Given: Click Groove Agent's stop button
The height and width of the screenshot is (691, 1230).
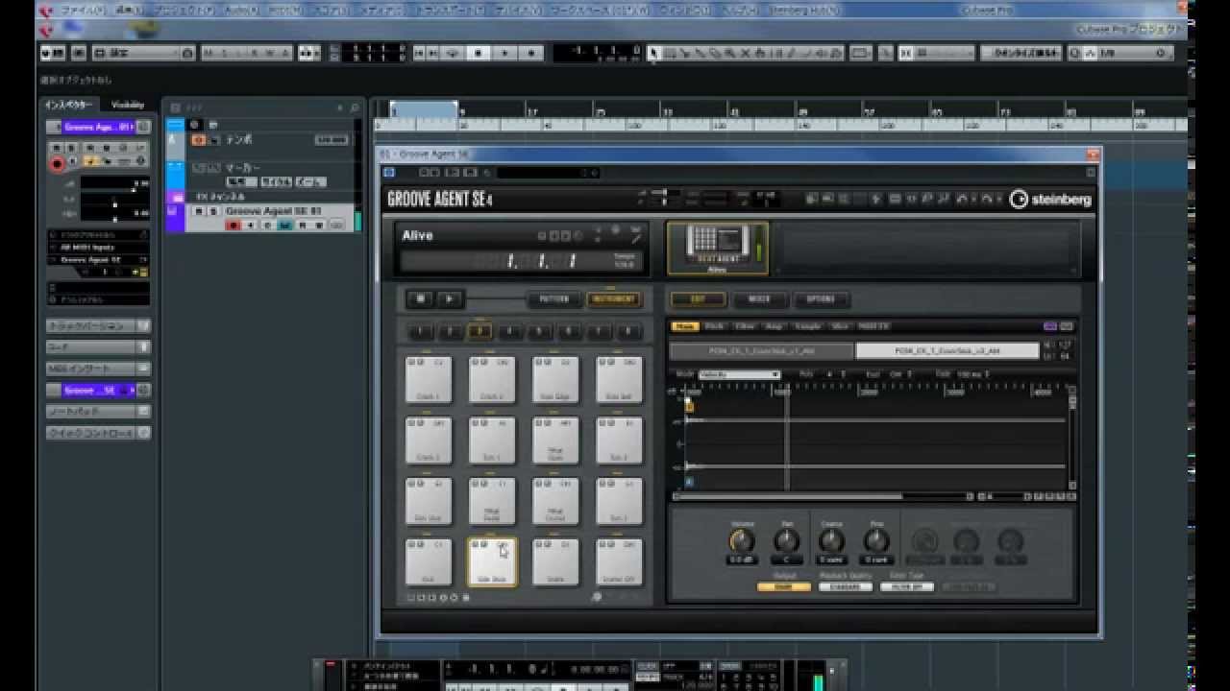Looking at the screenshot, I should tap(421, 298).
